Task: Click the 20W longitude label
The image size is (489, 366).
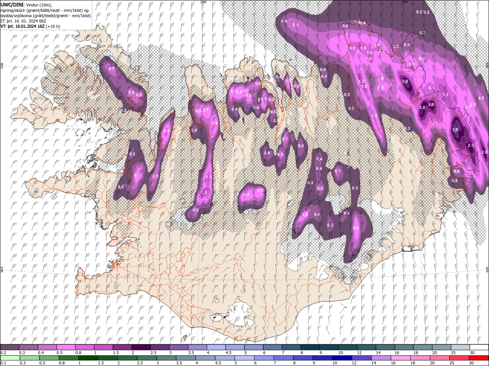Action: coord(203,2)
